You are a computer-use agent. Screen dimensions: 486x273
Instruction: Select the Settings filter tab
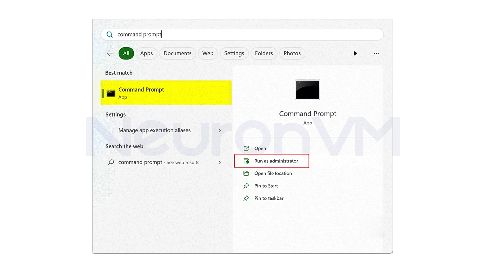pos(234,53)
